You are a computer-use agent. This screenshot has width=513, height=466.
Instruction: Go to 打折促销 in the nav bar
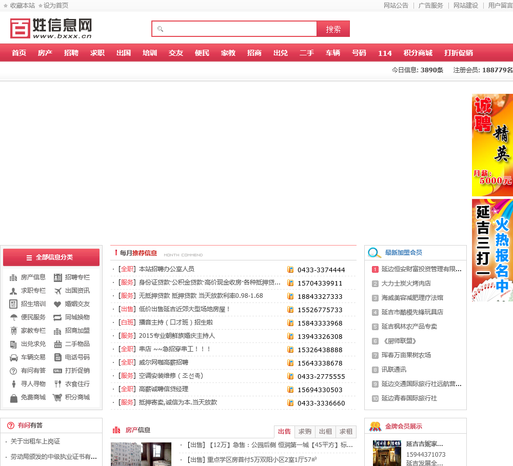[458, 53]
